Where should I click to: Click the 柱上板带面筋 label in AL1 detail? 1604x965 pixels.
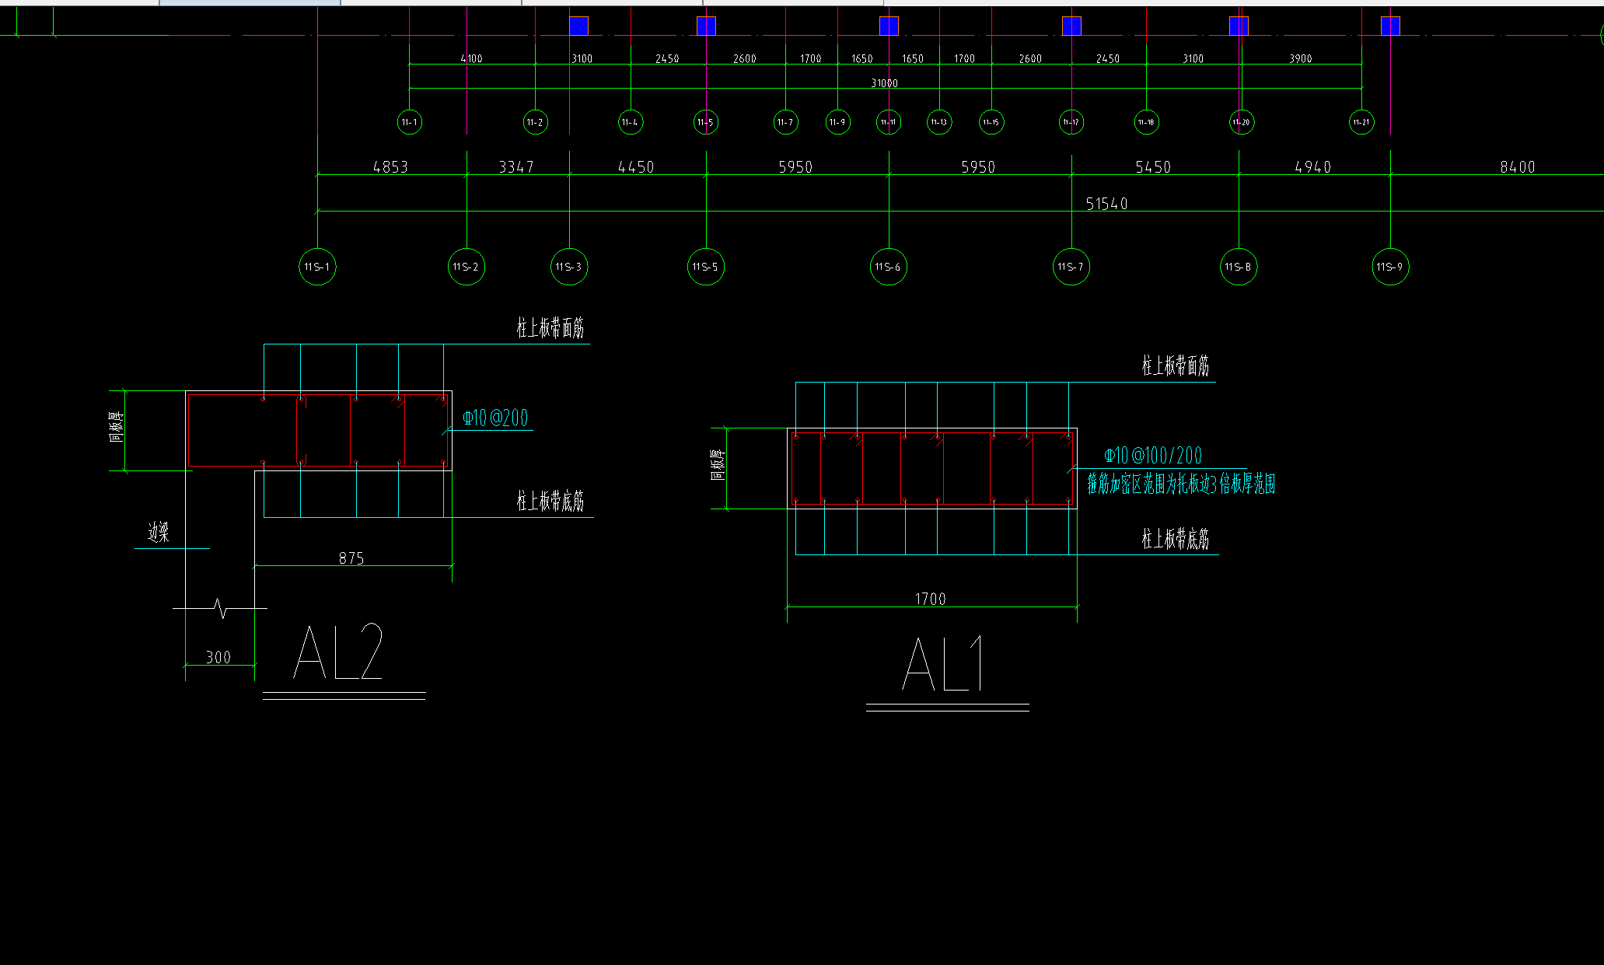point(1175,365)
